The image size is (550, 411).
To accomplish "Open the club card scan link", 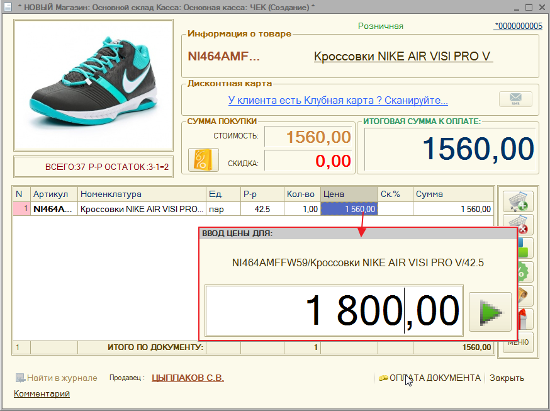I will [x=338, y=100].
